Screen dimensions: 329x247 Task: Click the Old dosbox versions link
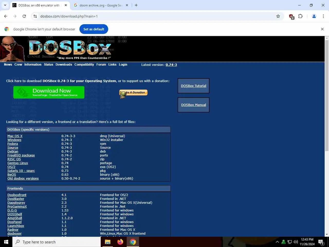pos(23,179)
